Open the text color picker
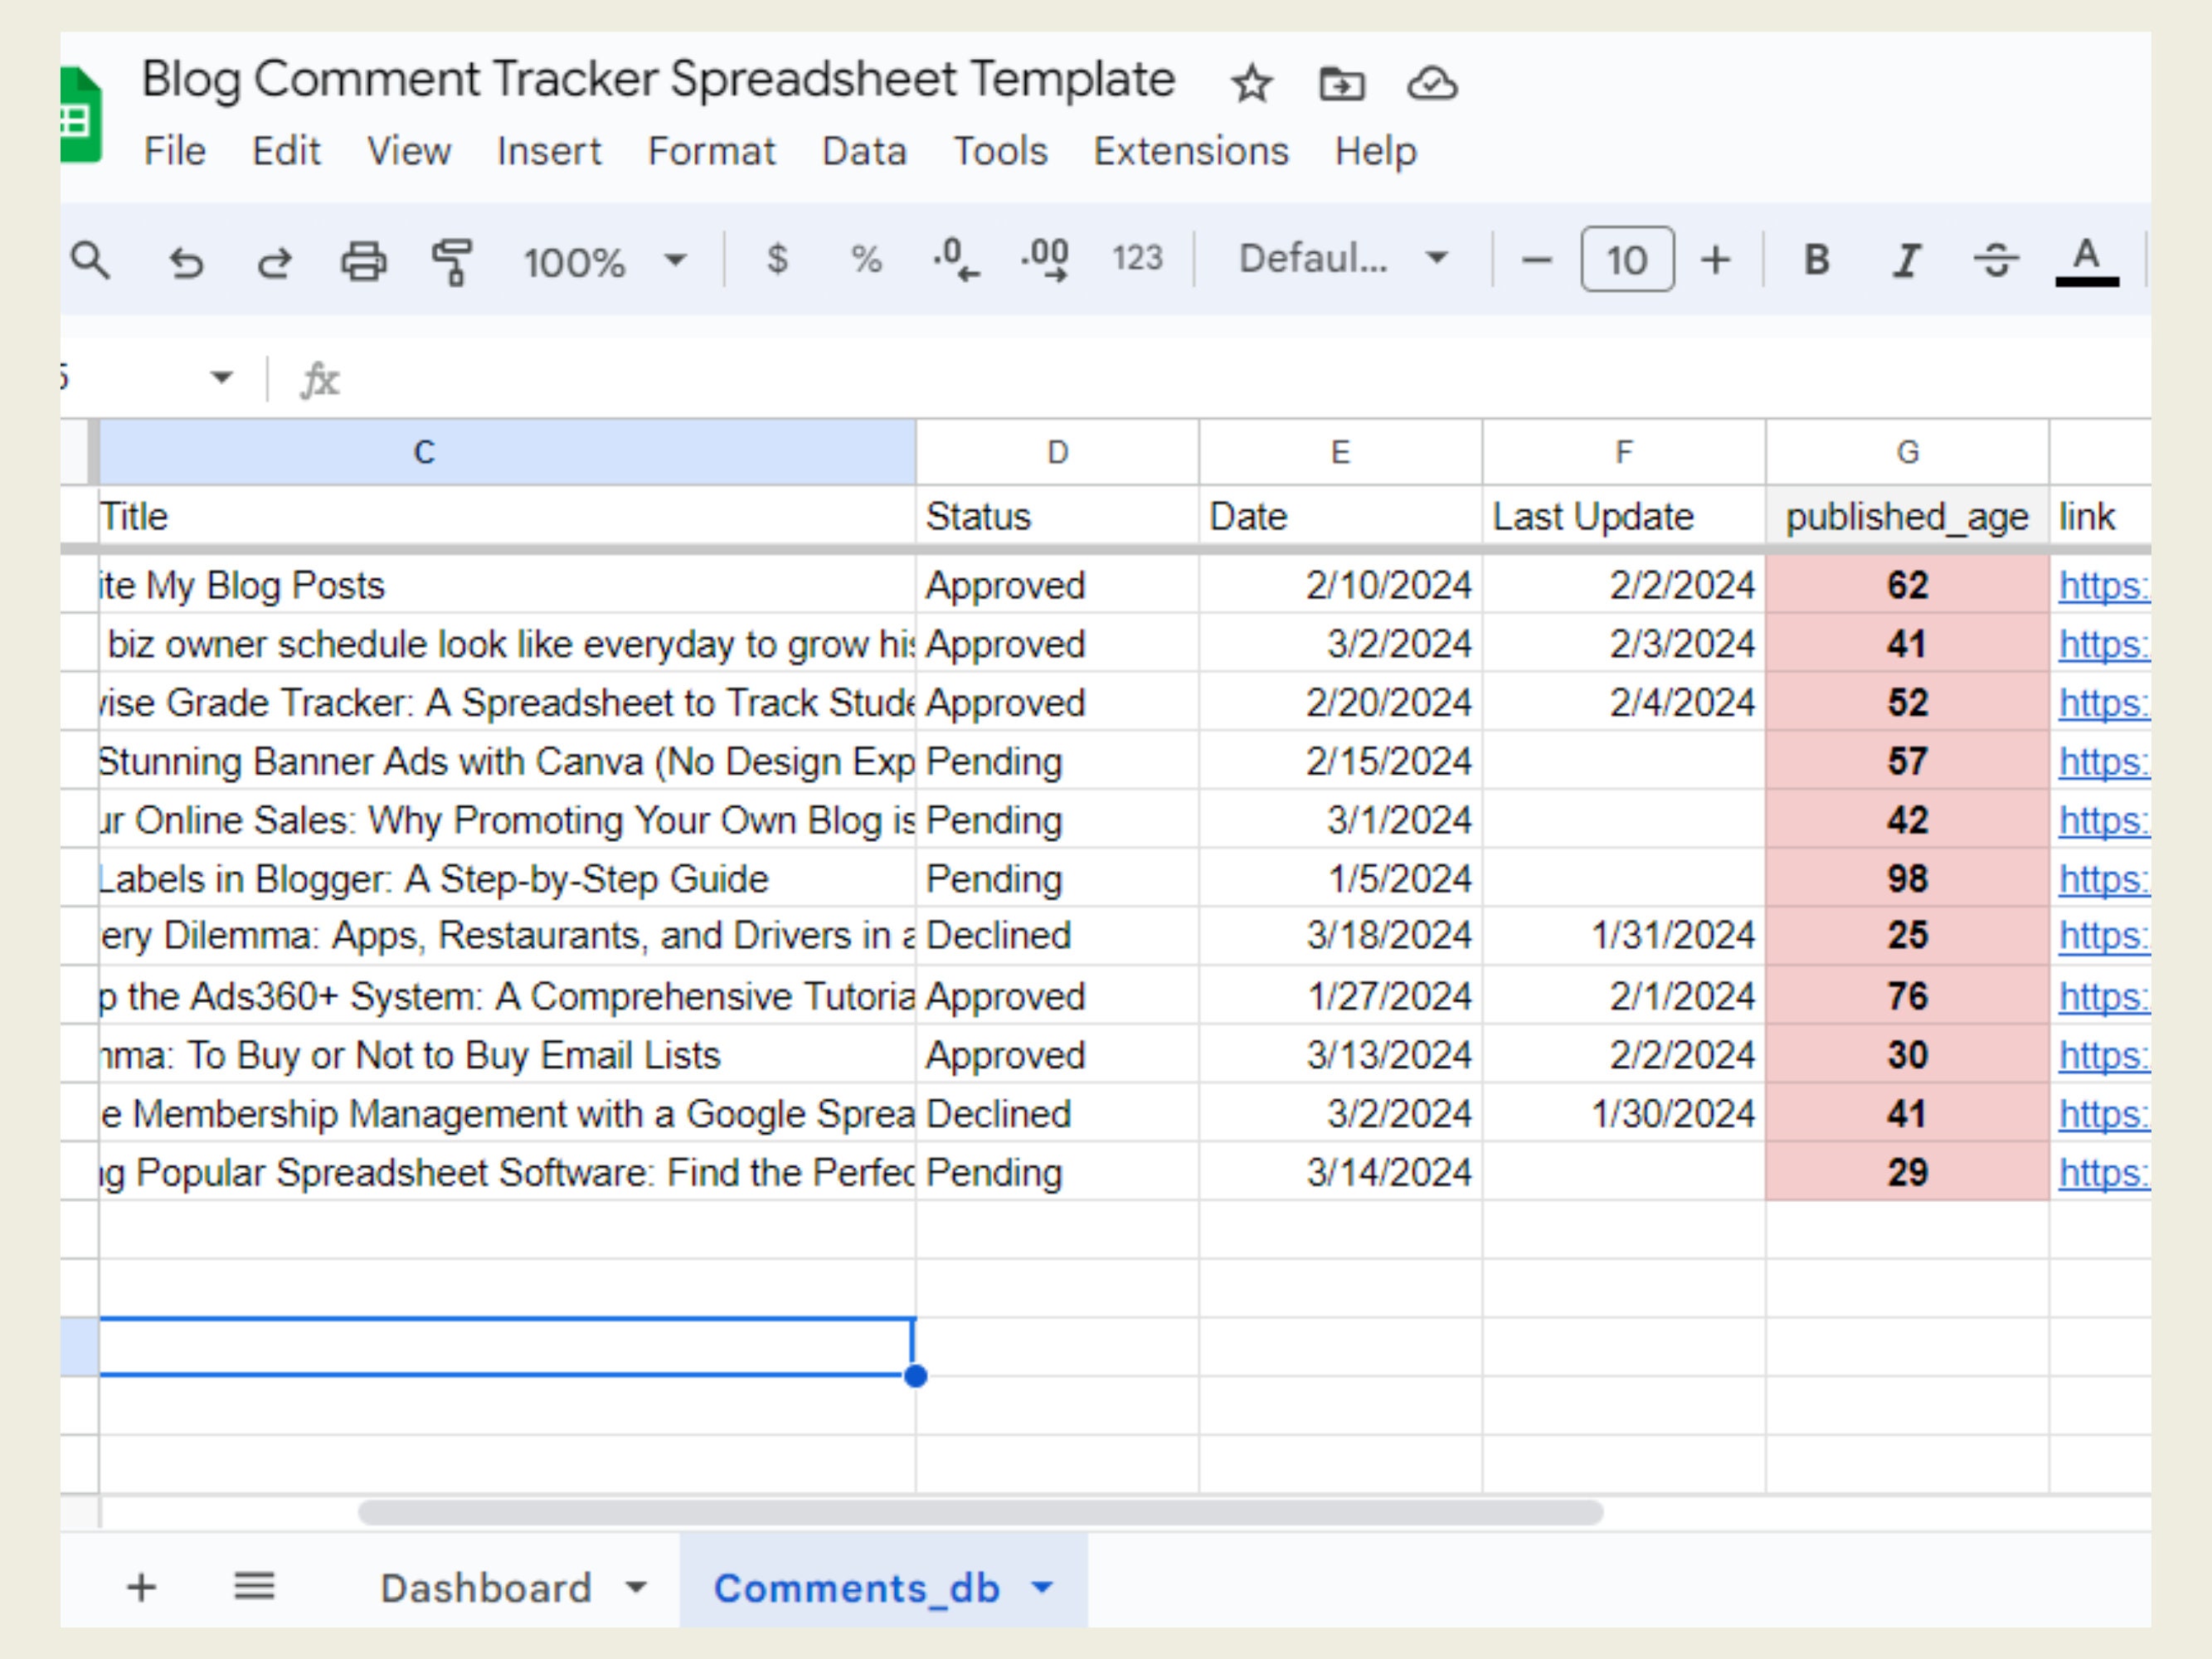This screenshot has width=2212, height=1659. click(2085, 261)
